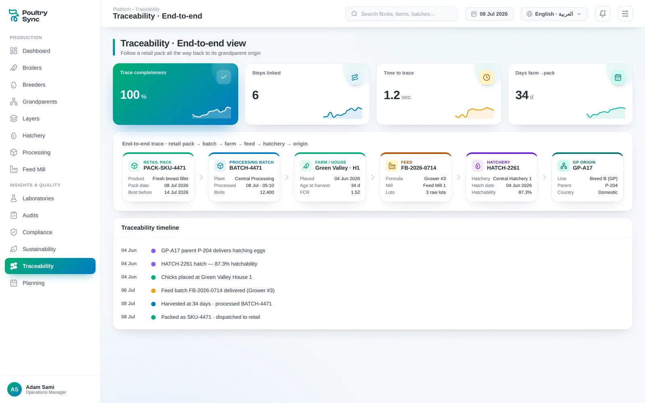Open notifications bell
Screen dimensions: 645x403
tap(603, 14)
